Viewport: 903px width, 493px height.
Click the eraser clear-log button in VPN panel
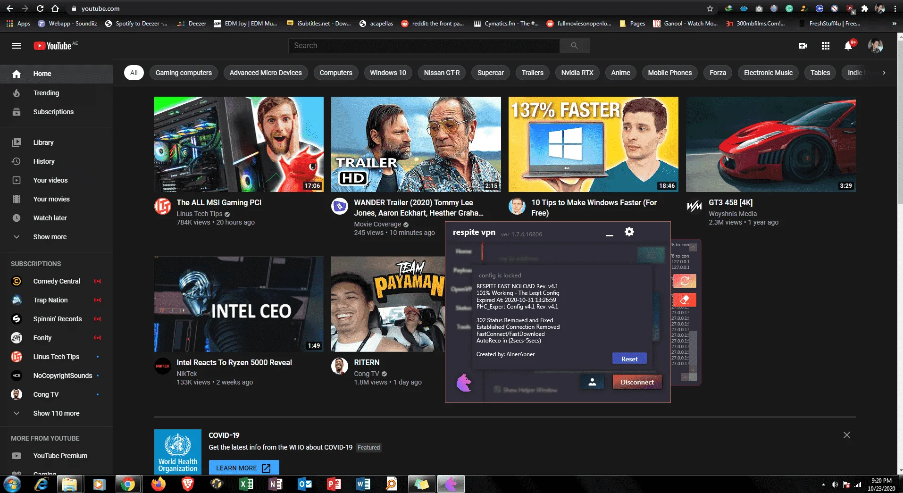tap(685, 300)
